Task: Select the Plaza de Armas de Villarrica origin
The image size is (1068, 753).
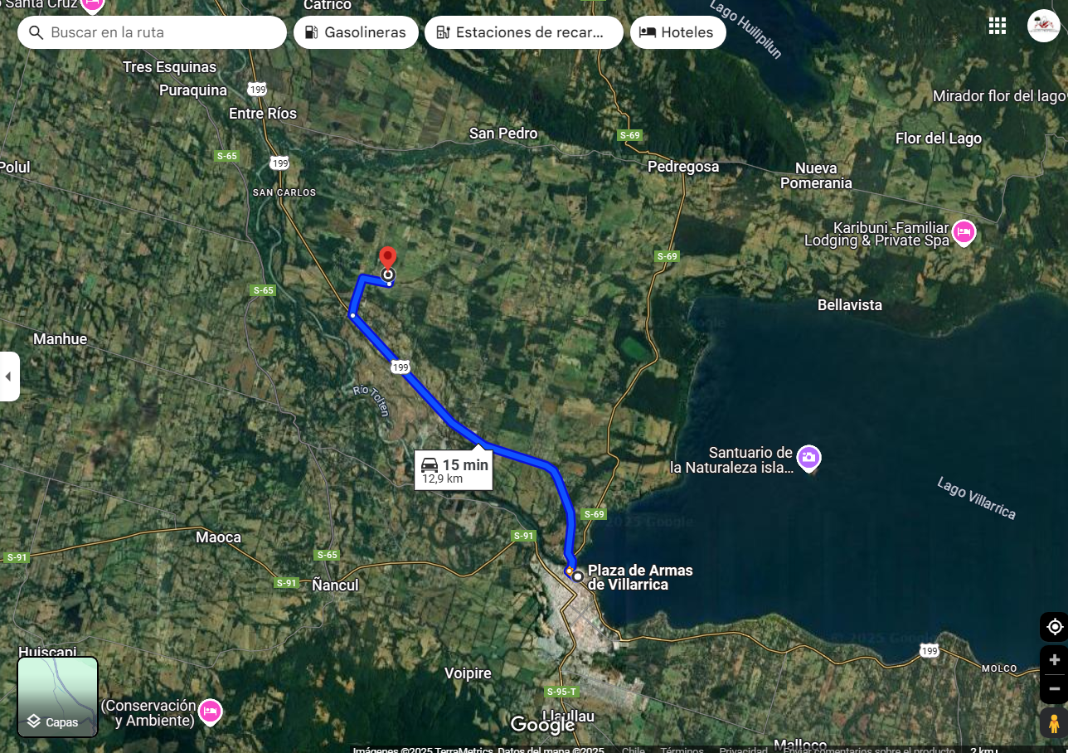Action: coord(640,577)
